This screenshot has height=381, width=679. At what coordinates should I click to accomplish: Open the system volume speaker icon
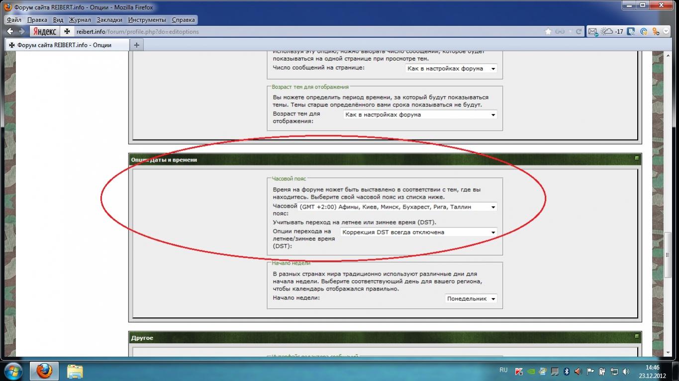[x=626, y=371]
